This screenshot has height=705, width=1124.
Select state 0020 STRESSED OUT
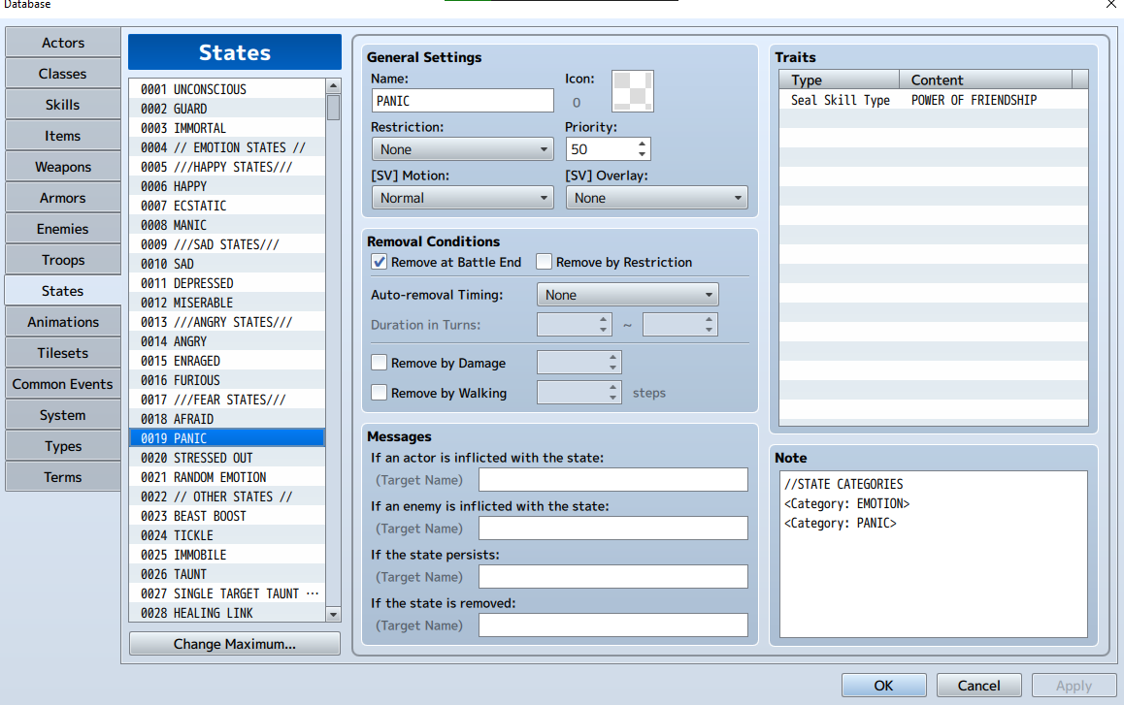click(x=227, y=458)
